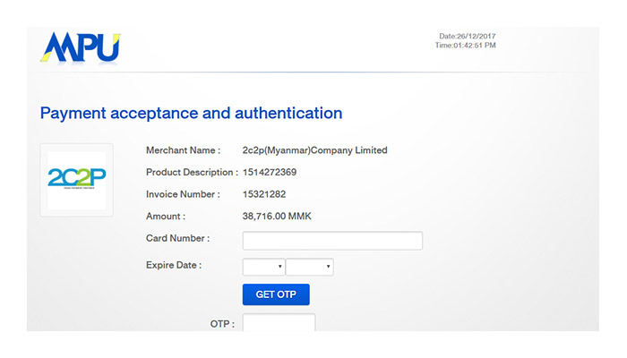Open the expiry month dropdown
The image size is (627, 358).
[263, 267]
